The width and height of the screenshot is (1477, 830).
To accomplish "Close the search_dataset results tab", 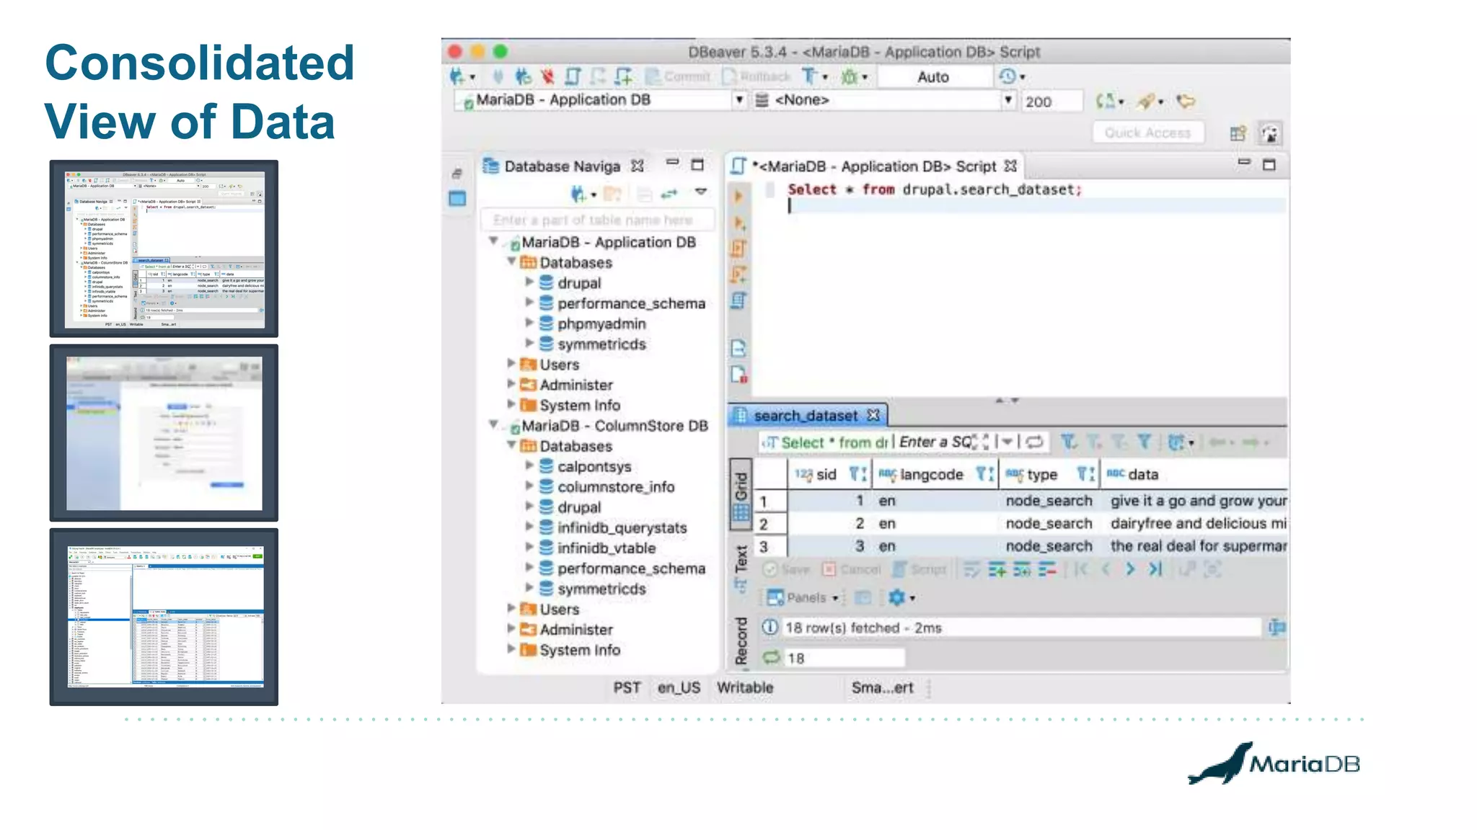I will 873,416.
